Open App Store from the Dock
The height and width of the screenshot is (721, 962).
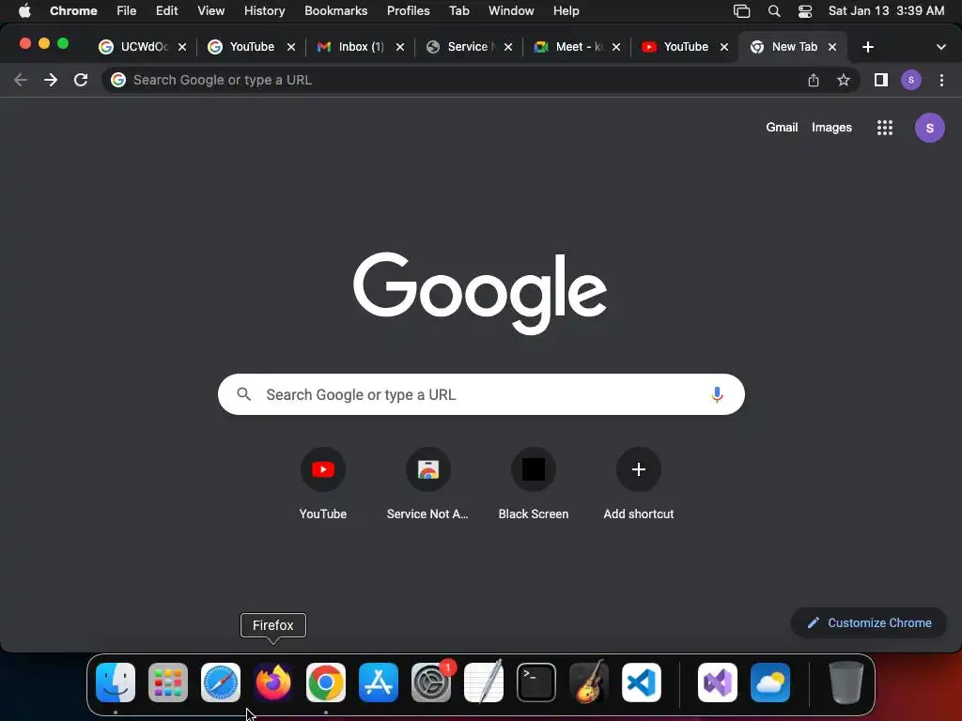pyautogui.click(x=379, y=683)
